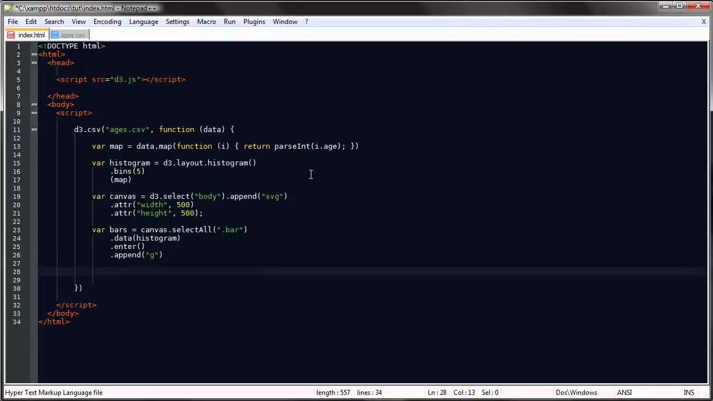
Task: Switch to the ages.csv tab
Action: [x=69, y=35]
